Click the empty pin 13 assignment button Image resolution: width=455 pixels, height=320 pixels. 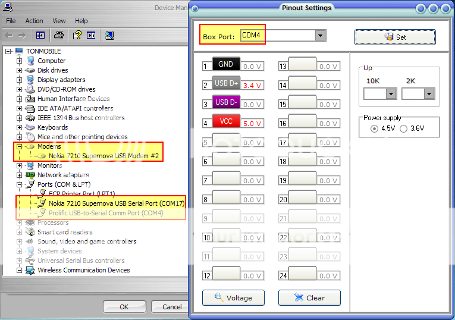coord(302,64)
